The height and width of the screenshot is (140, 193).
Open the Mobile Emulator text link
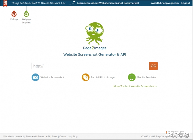point(147,77)
